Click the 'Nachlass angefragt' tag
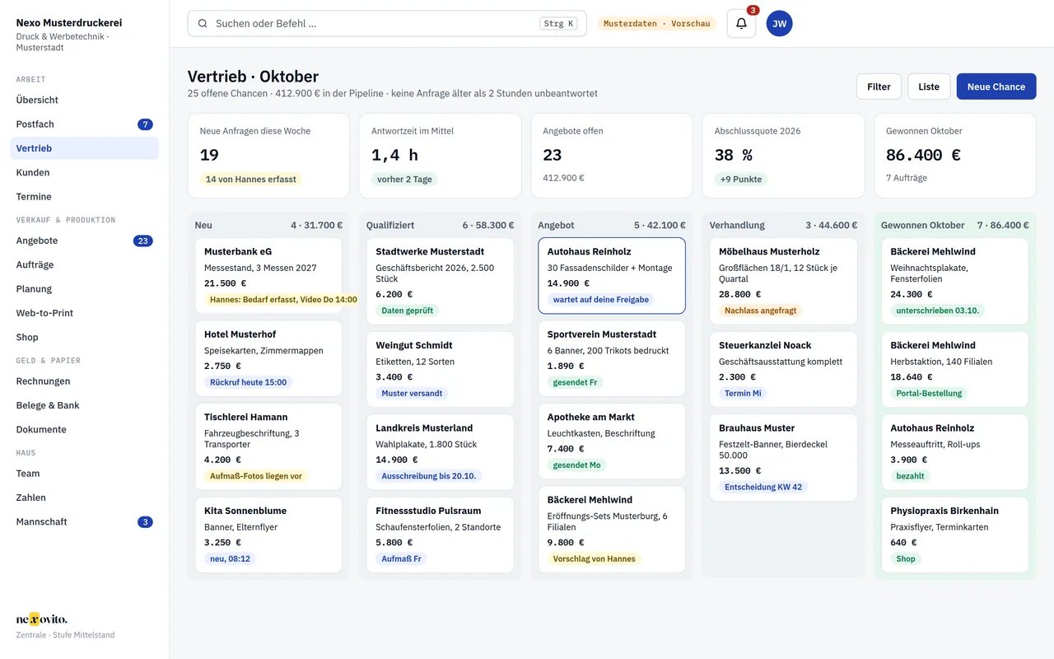 tap(761, 311)
